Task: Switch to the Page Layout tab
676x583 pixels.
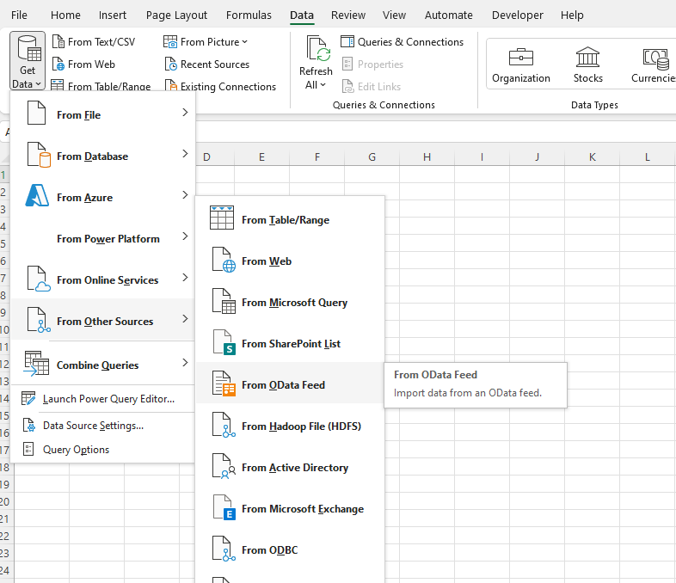Action: pos(176,15)
